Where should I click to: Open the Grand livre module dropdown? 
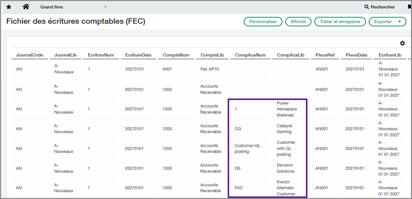click(x=73, y=7)
